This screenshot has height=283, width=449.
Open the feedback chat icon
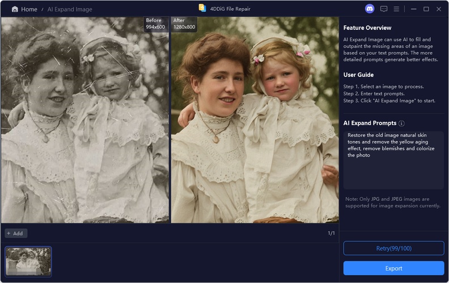coord(384,9)
